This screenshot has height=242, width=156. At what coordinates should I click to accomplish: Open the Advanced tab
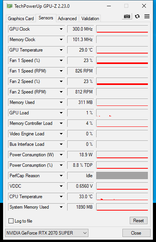(x=67, y=19)
